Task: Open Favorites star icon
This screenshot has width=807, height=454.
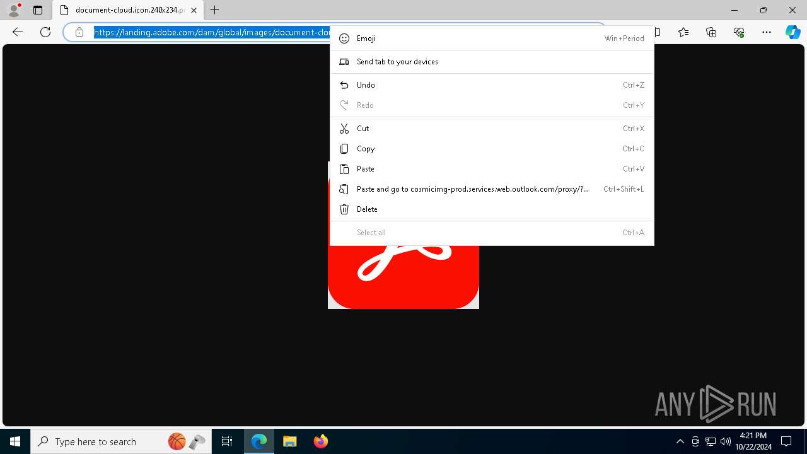Action: (x=683, y=32)
